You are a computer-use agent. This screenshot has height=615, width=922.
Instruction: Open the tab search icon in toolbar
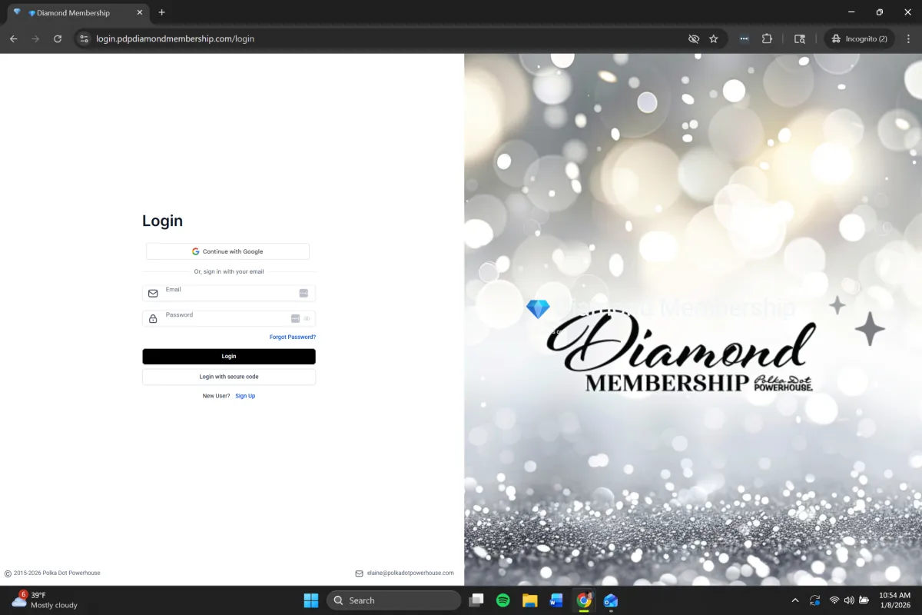[800, 38]
